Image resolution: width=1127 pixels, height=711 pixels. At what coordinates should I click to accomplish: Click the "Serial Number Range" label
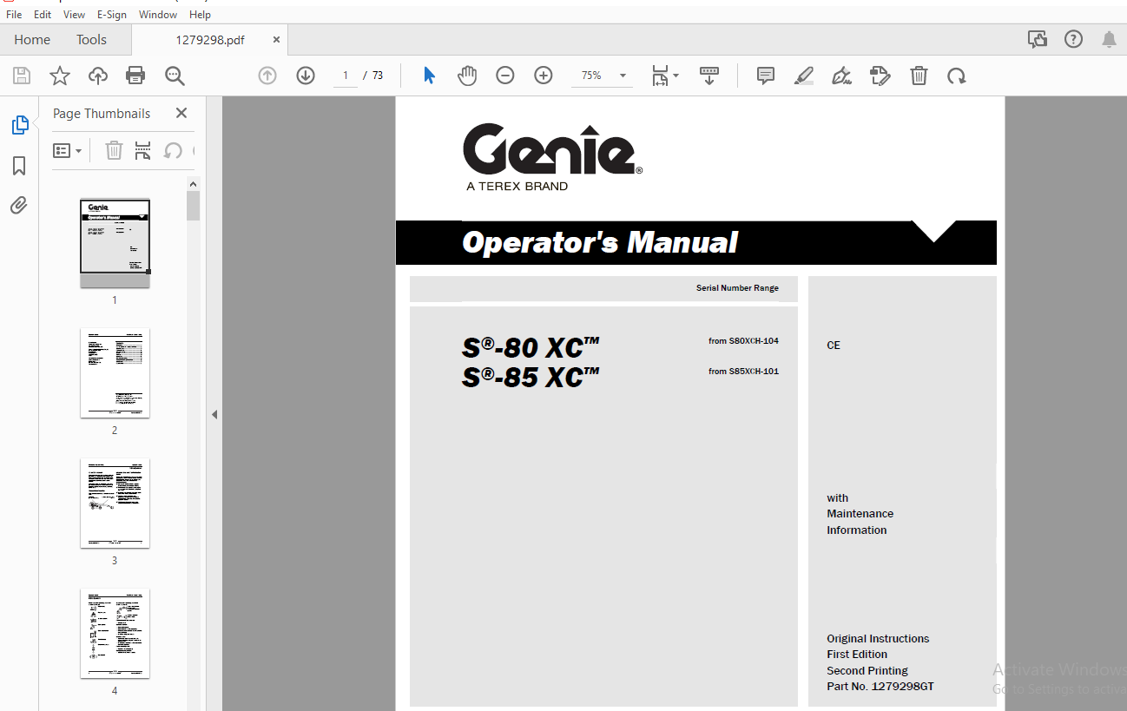[x=737, y=288]
